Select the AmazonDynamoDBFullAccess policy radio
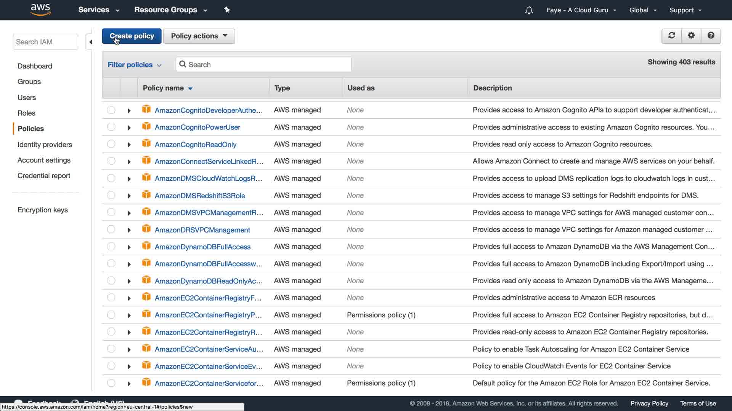Image resolution: width=732 pixels, height=411 pixels. pos(111,246)
